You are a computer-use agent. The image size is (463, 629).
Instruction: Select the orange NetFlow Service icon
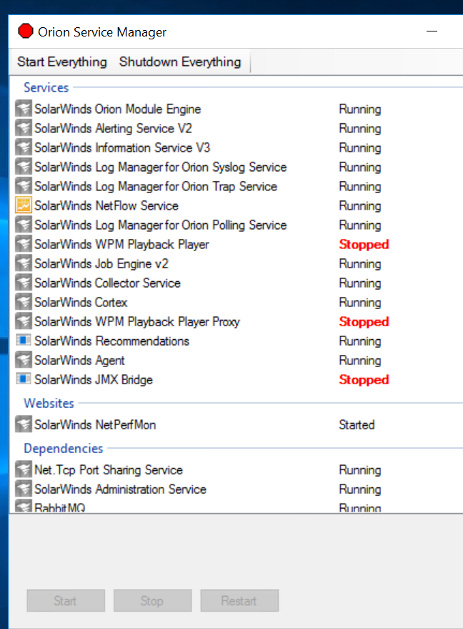click(24, 205)
